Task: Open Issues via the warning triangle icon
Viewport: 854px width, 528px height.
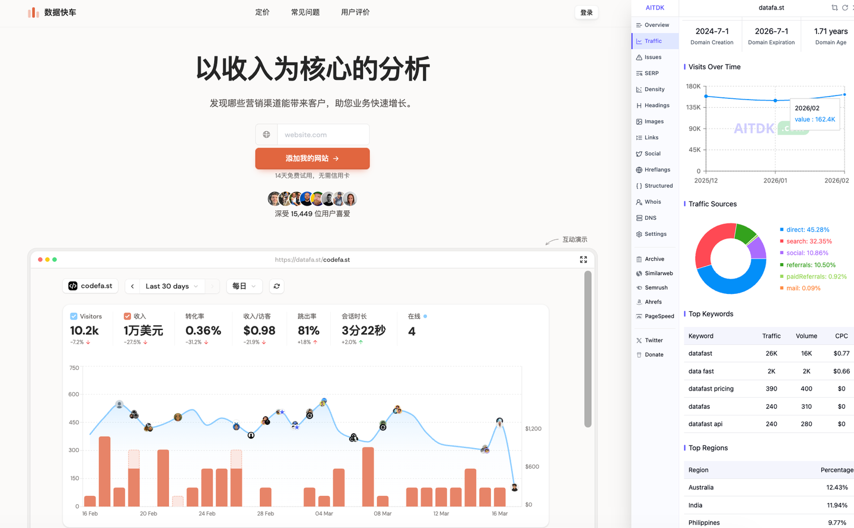Action: [639, 57]
